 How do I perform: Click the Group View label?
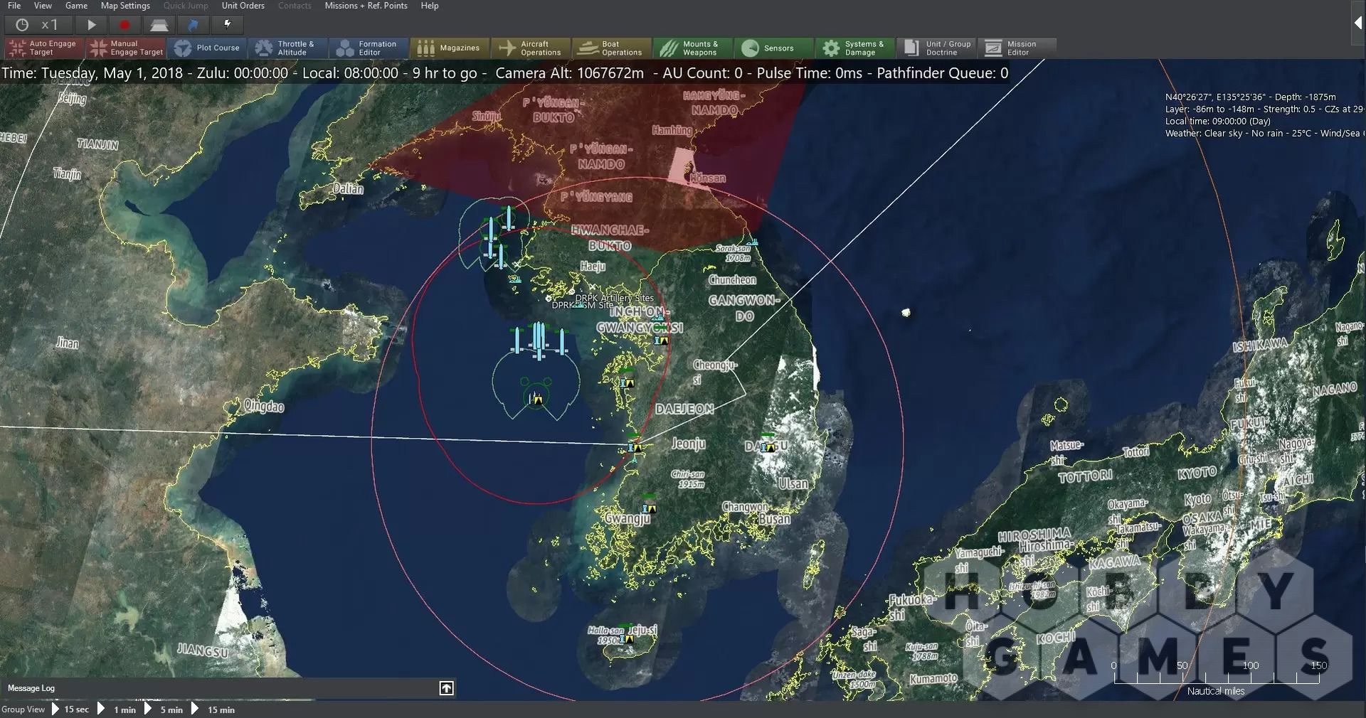pos(23,709)
